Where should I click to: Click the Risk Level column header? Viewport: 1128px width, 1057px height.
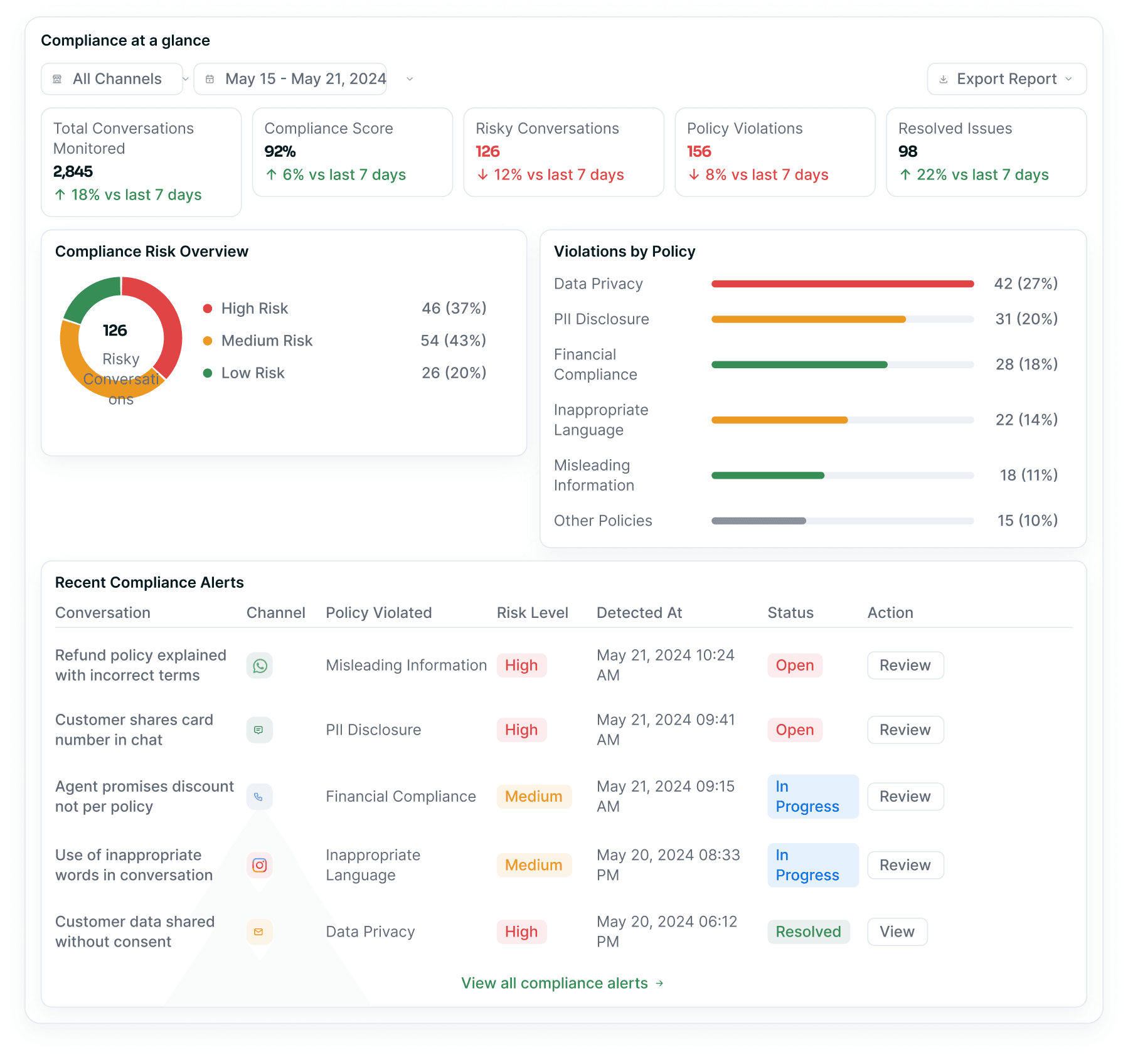pyautogui.click(x=533, y=613)
